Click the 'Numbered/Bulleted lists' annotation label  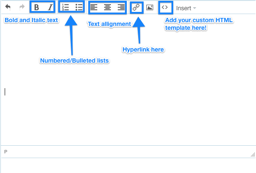tap(74, 61)
